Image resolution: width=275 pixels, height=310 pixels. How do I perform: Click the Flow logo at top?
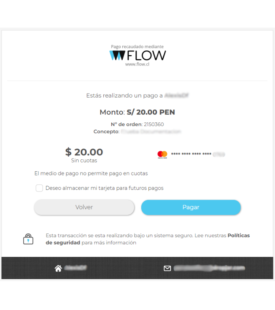pos(138,55)
